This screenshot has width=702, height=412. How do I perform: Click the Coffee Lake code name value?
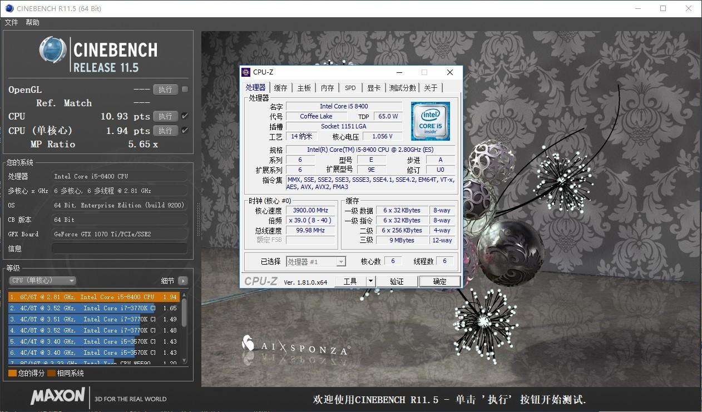(316, 116)
